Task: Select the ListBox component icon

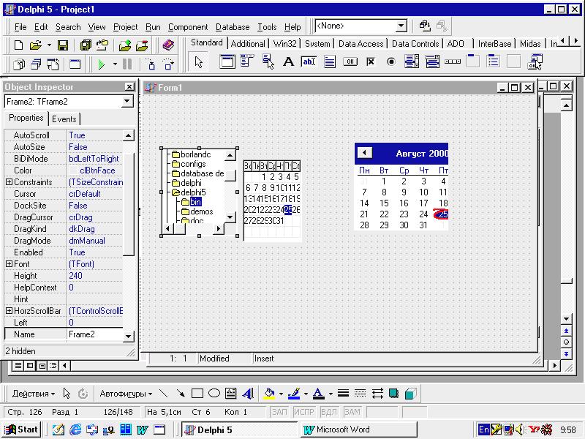Action: [412, 61]
